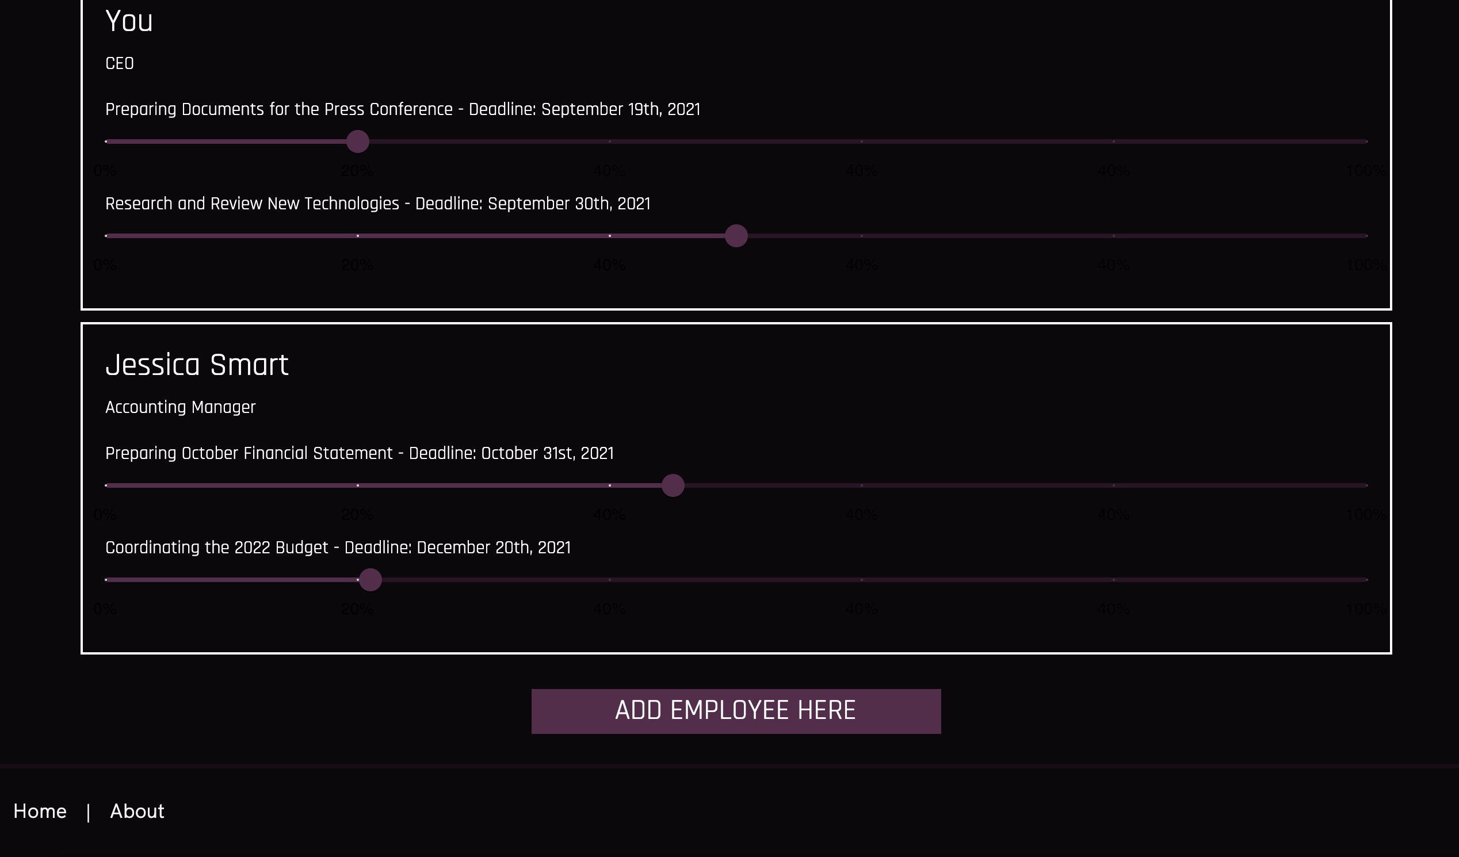The image size is (1459, 857).
Task: Click the Accounting Manager job title
Action: pyautogui.click(x=180, y=407)
